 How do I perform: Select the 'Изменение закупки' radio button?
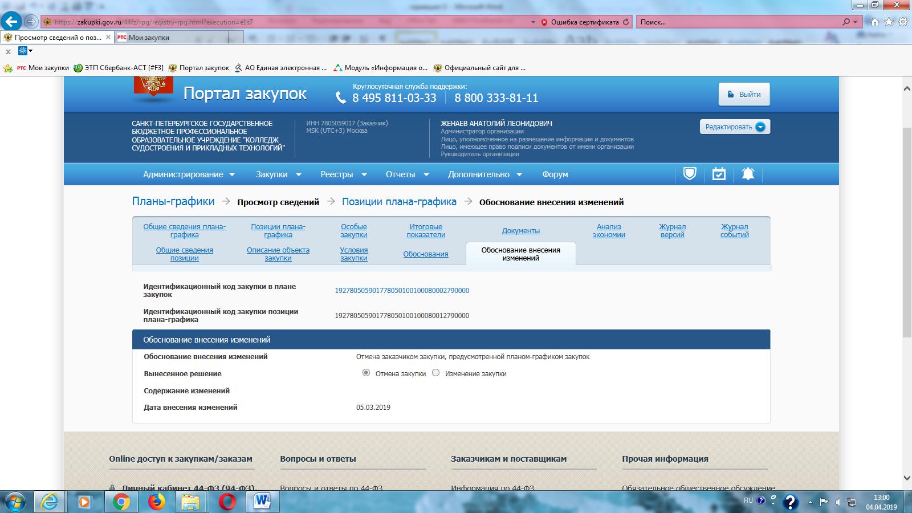point(436,373)
